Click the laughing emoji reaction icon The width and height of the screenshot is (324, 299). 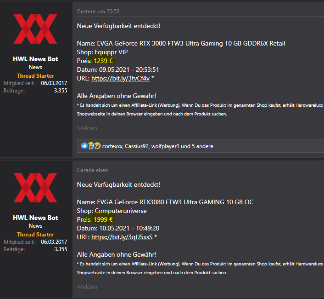(98, 146)
